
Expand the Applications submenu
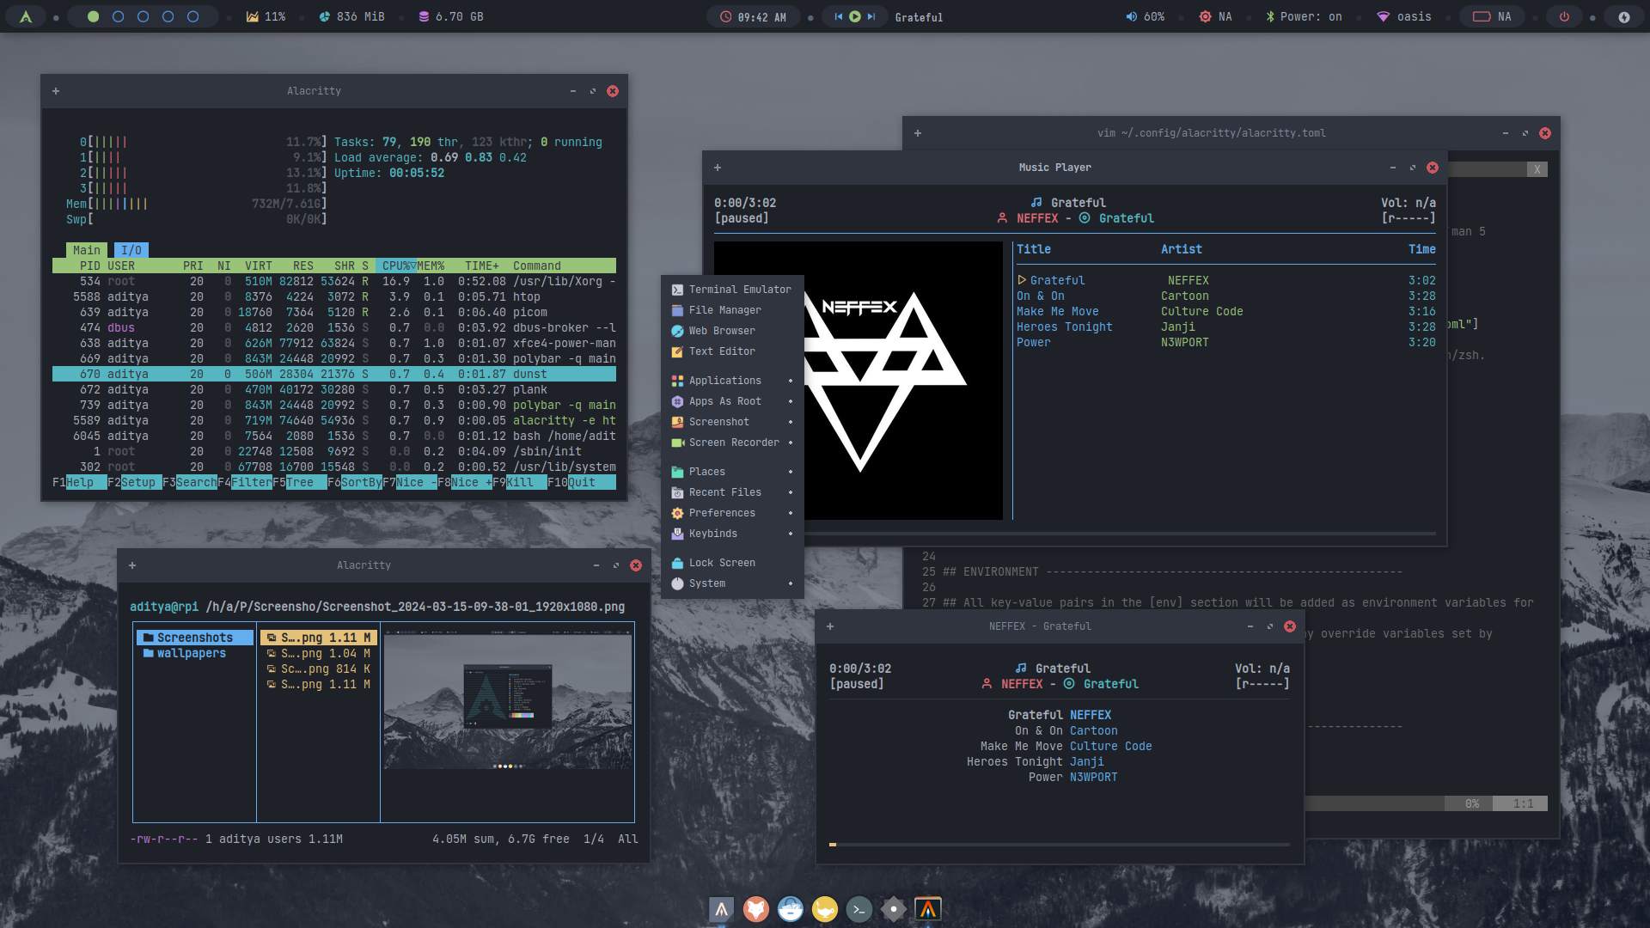tap(724, 381)
